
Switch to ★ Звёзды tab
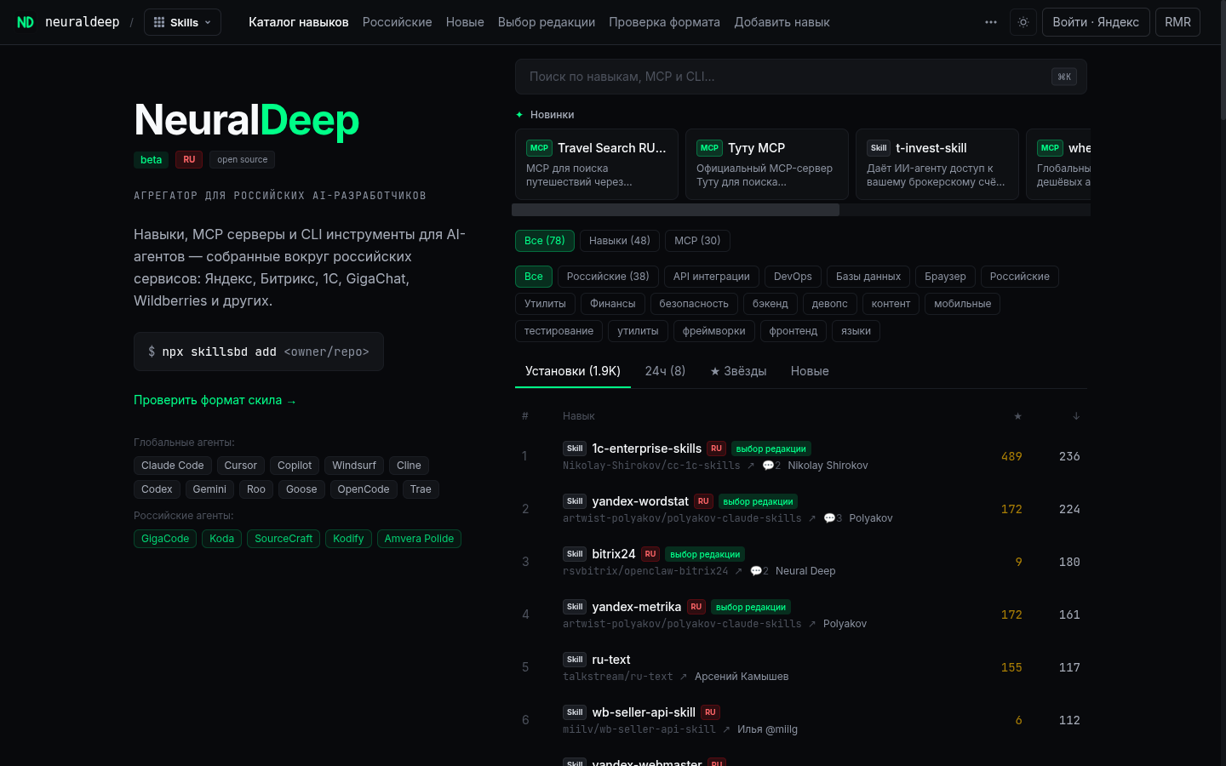click(738, 371)
